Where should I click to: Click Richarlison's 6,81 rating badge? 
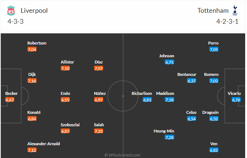pos(147,100)
